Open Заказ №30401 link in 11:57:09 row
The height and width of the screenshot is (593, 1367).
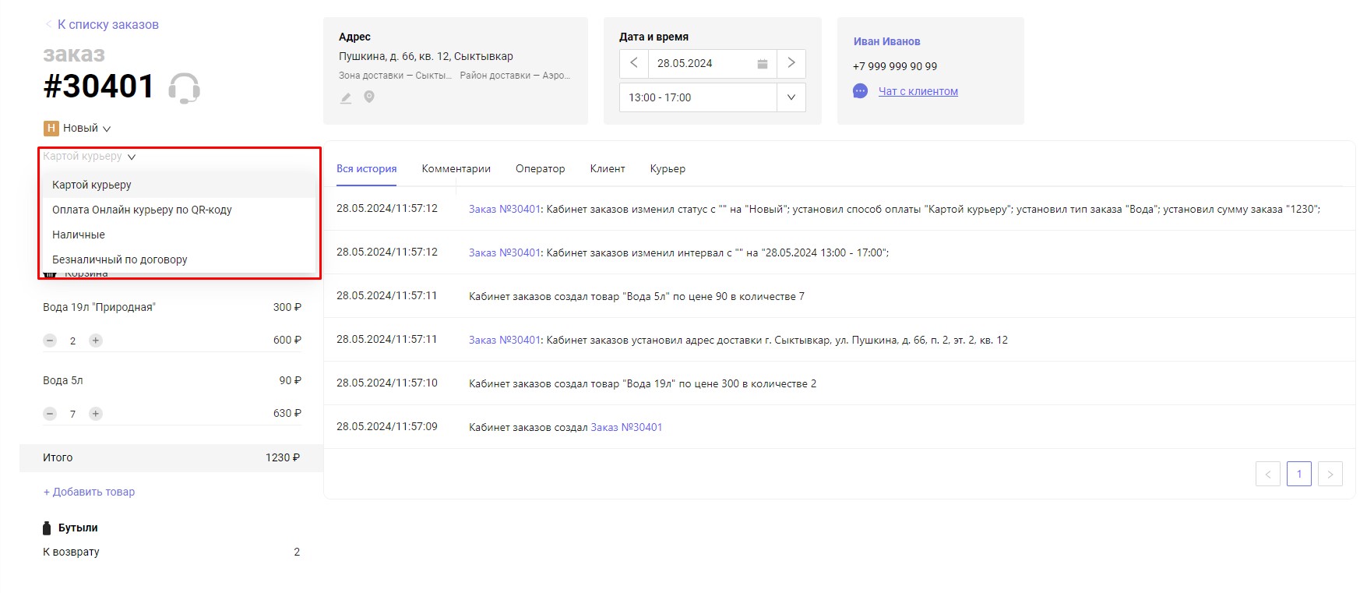coord(626,427)
